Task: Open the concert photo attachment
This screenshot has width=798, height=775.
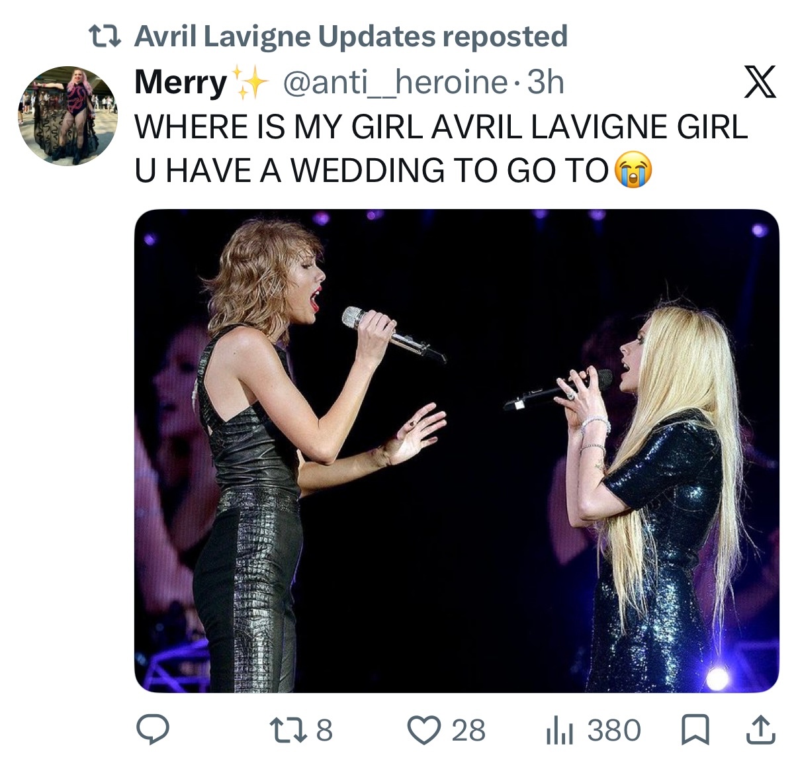Action: tap(457, 451)
